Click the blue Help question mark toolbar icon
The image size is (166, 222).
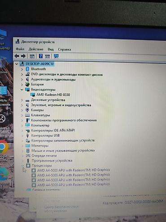[x=41, y=56]
